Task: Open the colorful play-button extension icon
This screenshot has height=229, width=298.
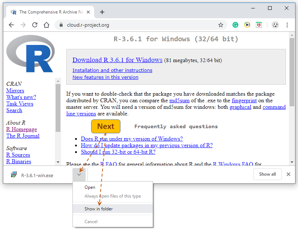Action: click(x=247, y=25)
